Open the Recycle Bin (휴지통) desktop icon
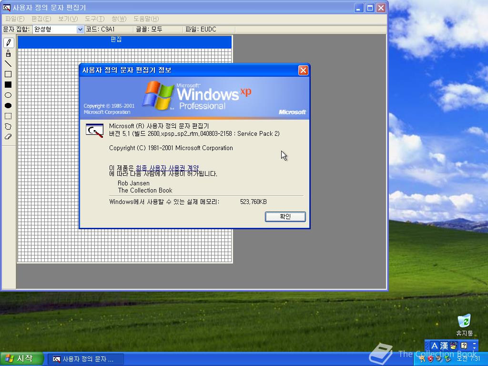 tap(464, 325)
